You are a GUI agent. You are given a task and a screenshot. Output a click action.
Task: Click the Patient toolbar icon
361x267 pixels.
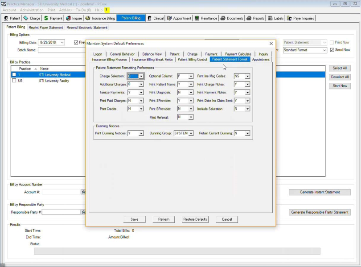click(x=6, y=18)
